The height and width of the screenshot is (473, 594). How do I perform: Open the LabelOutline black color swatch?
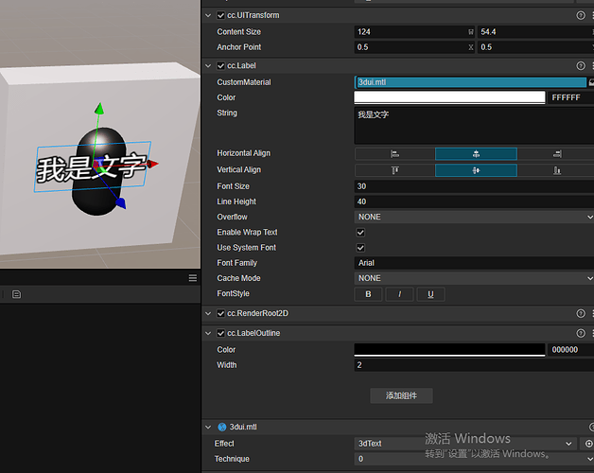449,350
